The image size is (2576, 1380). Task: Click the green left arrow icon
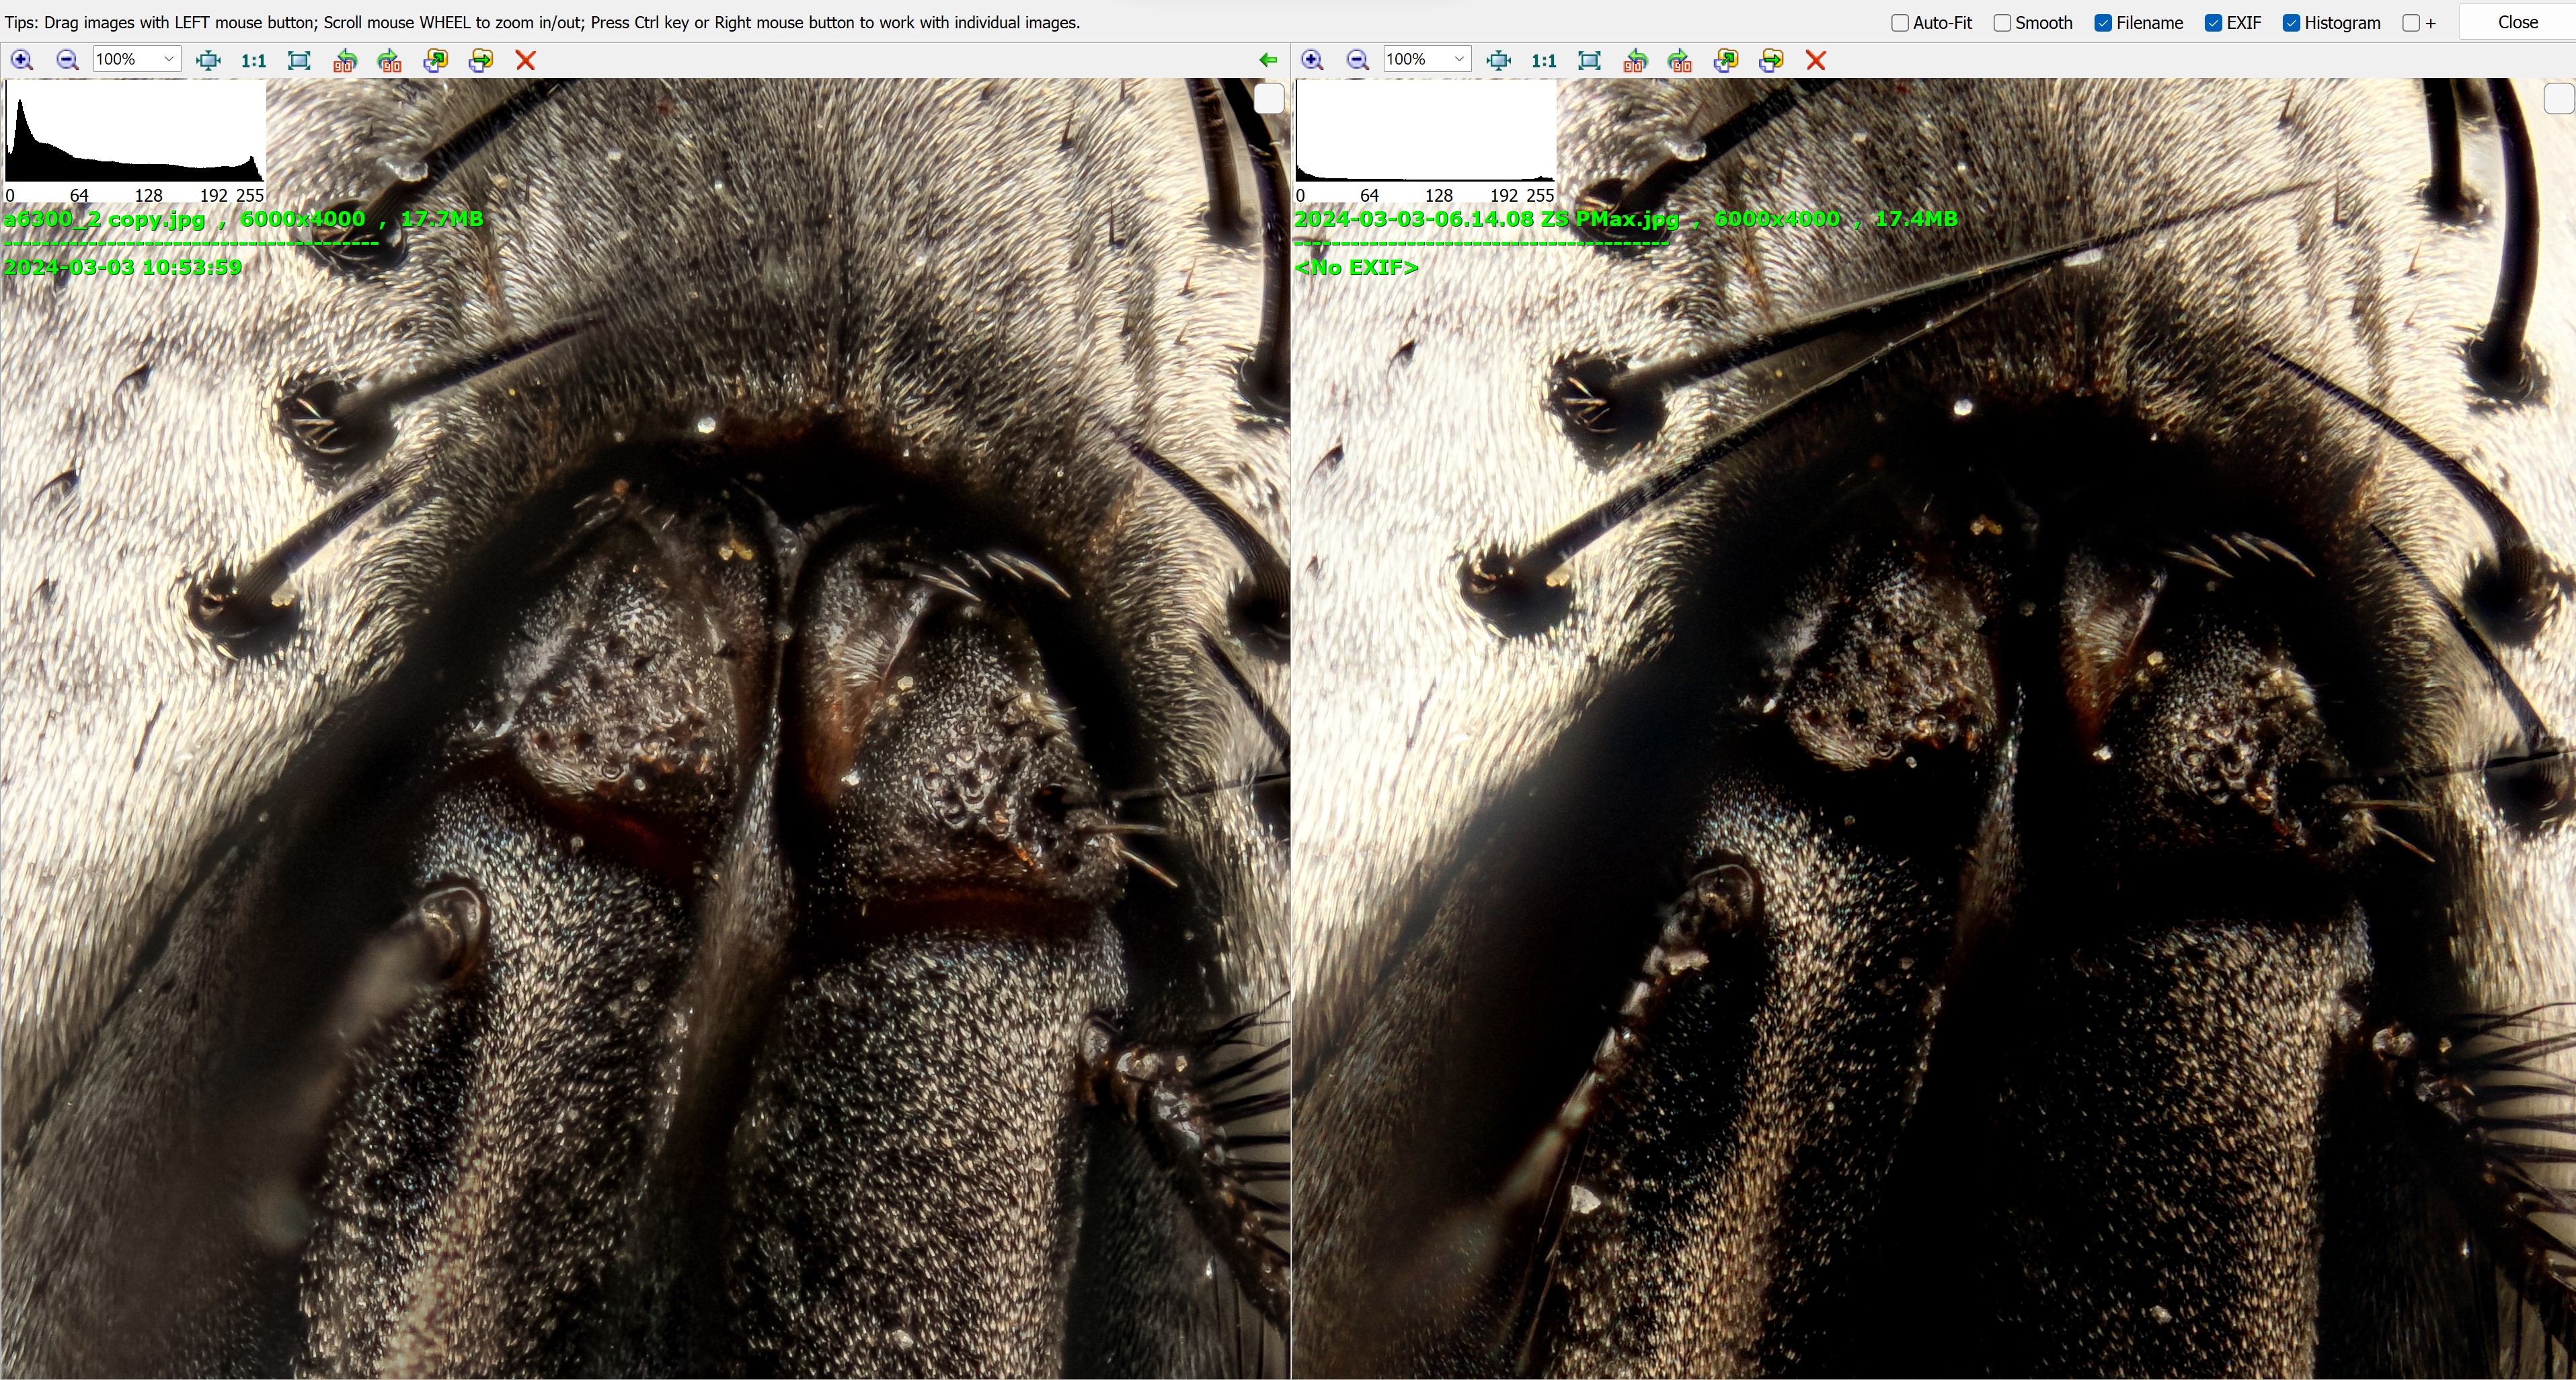pos(1268,60)
